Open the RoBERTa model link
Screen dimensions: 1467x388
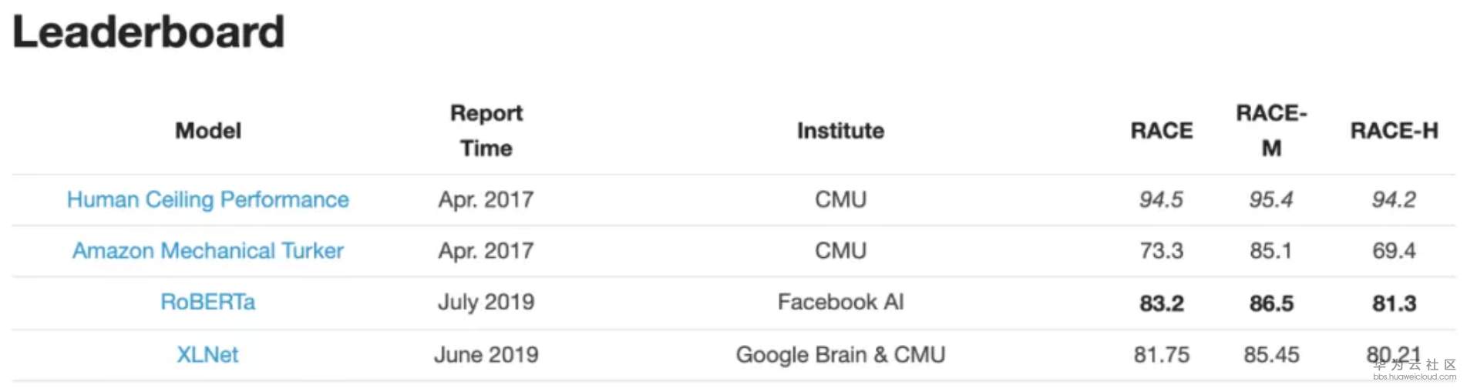pyautogui.click(x=207, y=302)
